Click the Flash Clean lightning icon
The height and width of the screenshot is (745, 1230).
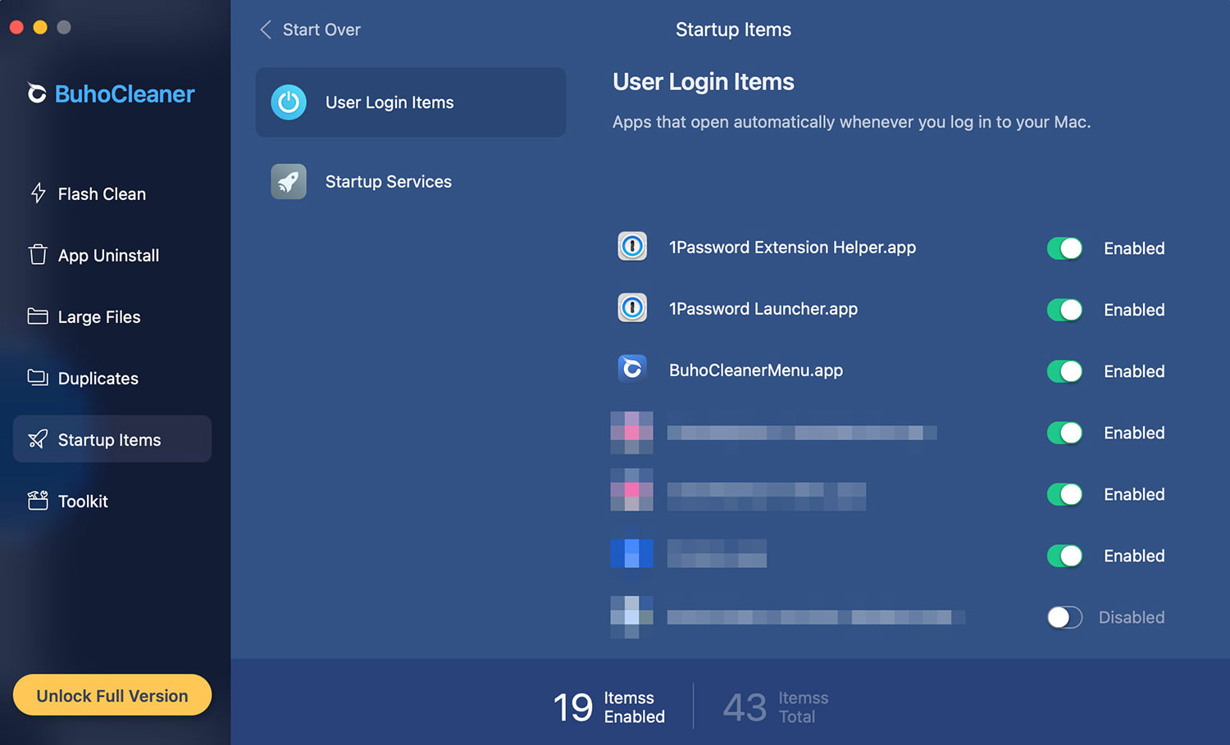tap(38, 193)
